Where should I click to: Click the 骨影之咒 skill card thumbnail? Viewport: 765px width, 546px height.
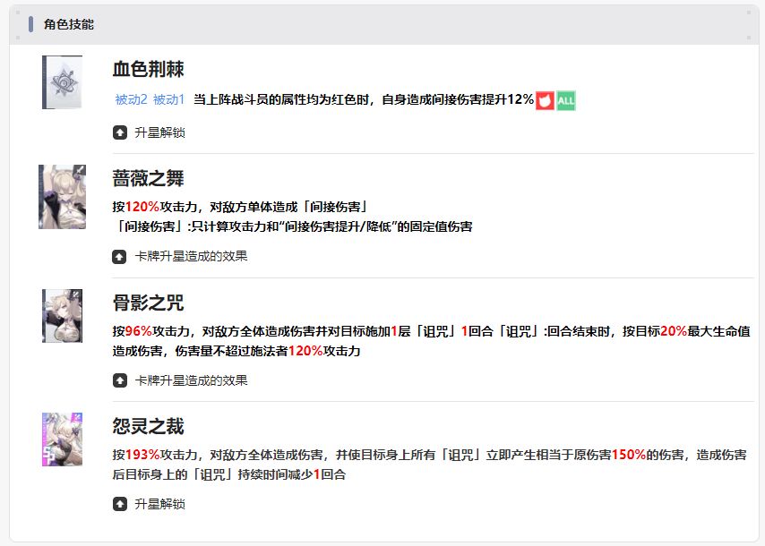62,316
